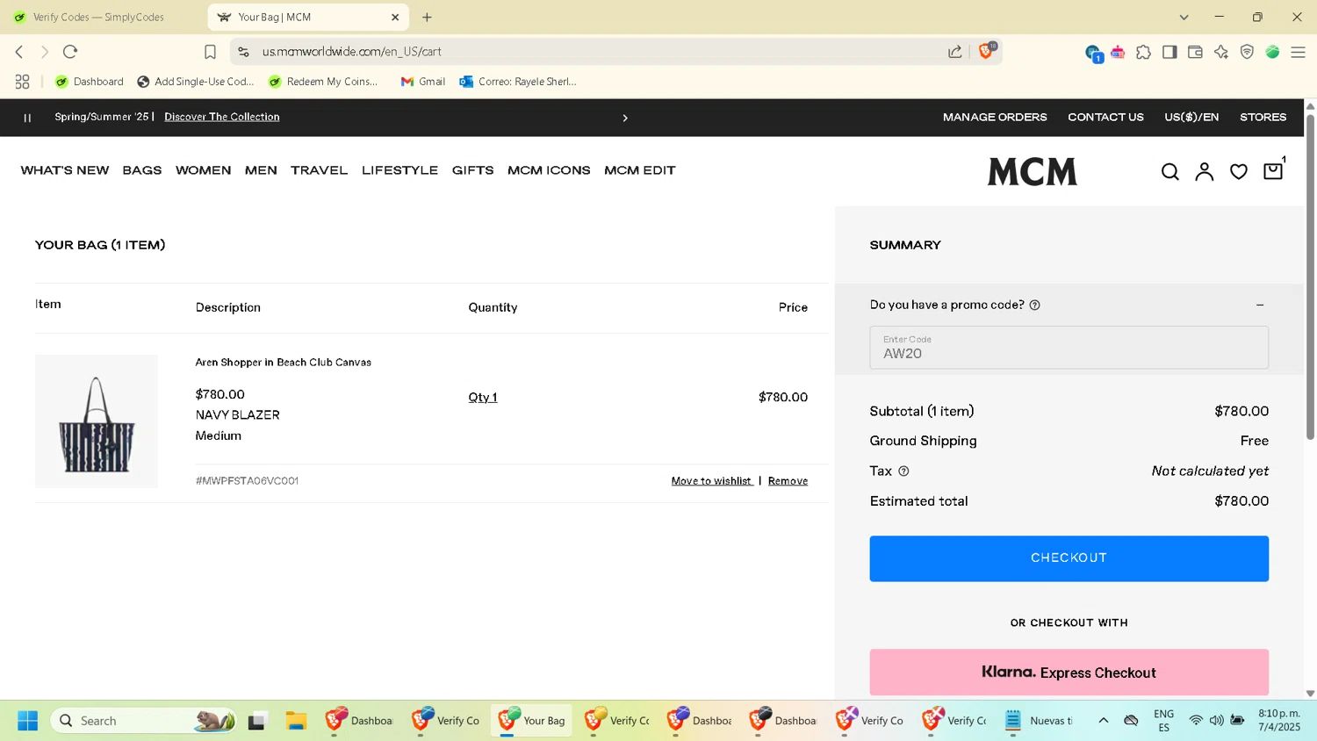Open the tab search dropdown arrow
This screenshot has width=1317, height=741.
click(1184, 18)
